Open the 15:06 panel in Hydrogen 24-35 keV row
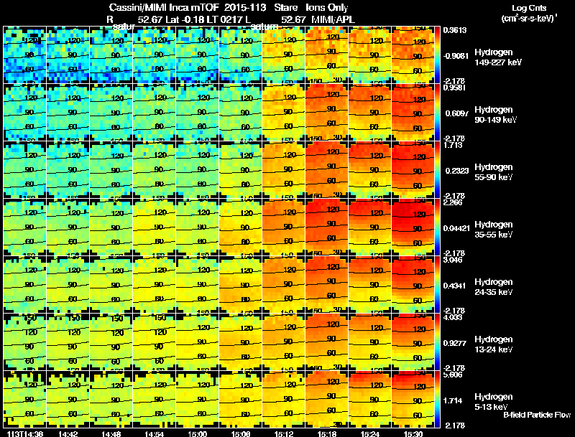The height and width of the screenshot is (437, 575). [241, 285]
